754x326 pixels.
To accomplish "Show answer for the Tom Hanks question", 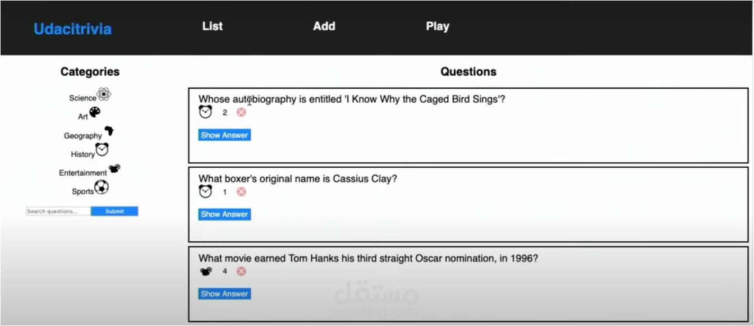I will click(224, 293).
